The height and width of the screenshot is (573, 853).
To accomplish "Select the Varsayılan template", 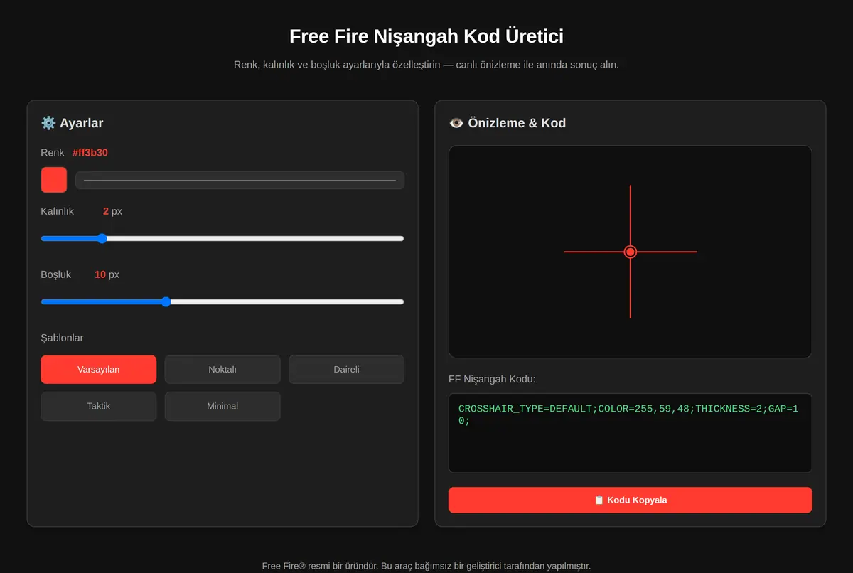I will pyautogui.click(x=99, y=370).
